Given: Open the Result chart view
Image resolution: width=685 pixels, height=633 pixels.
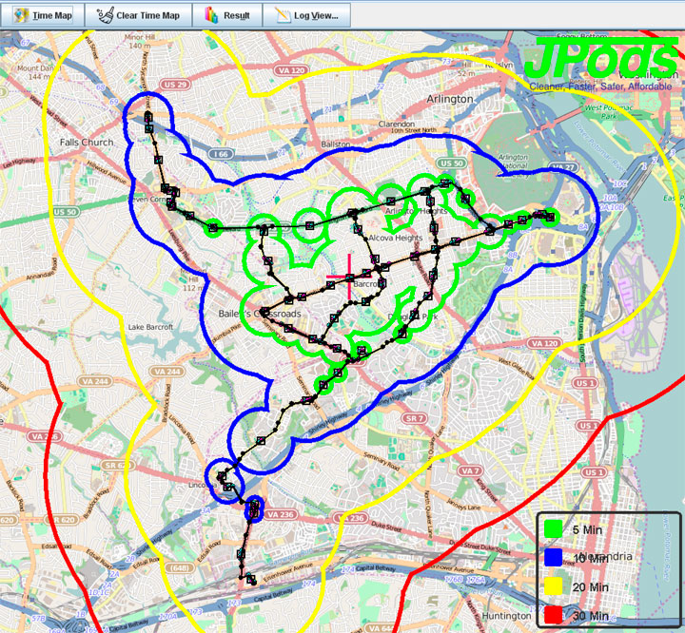Looking at the screenshot, I should pos(226,15).
